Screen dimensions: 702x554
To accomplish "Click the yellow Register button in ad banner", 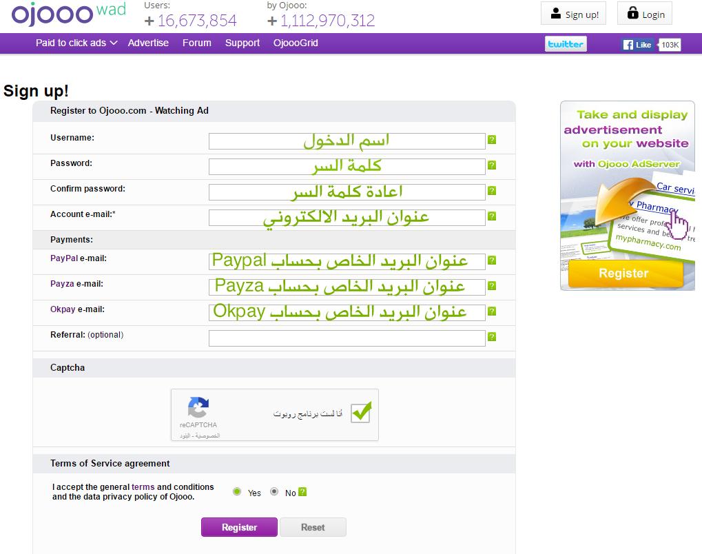I will pyautogui.click(x=626, y=273).
